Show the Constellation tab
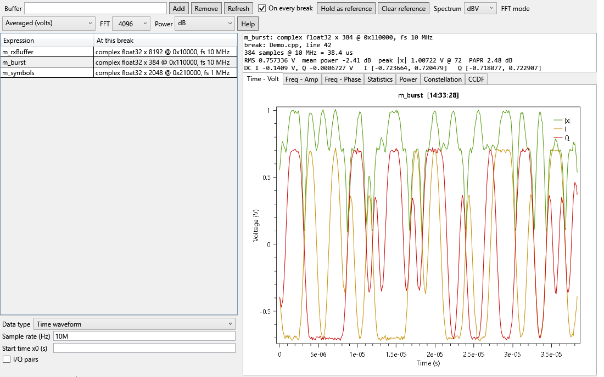Image resolution: width=604 pixels, height=377 pixels. pos(443,79)
